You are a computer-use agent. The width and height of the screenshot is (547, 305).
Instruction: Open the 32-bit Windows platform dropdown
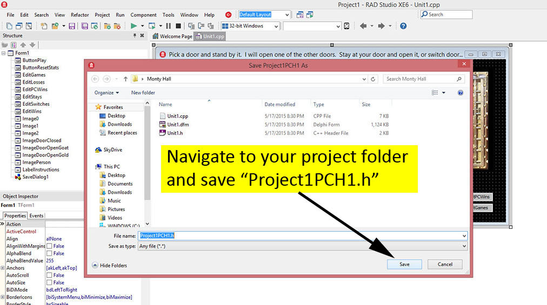[x=276, y=26]
